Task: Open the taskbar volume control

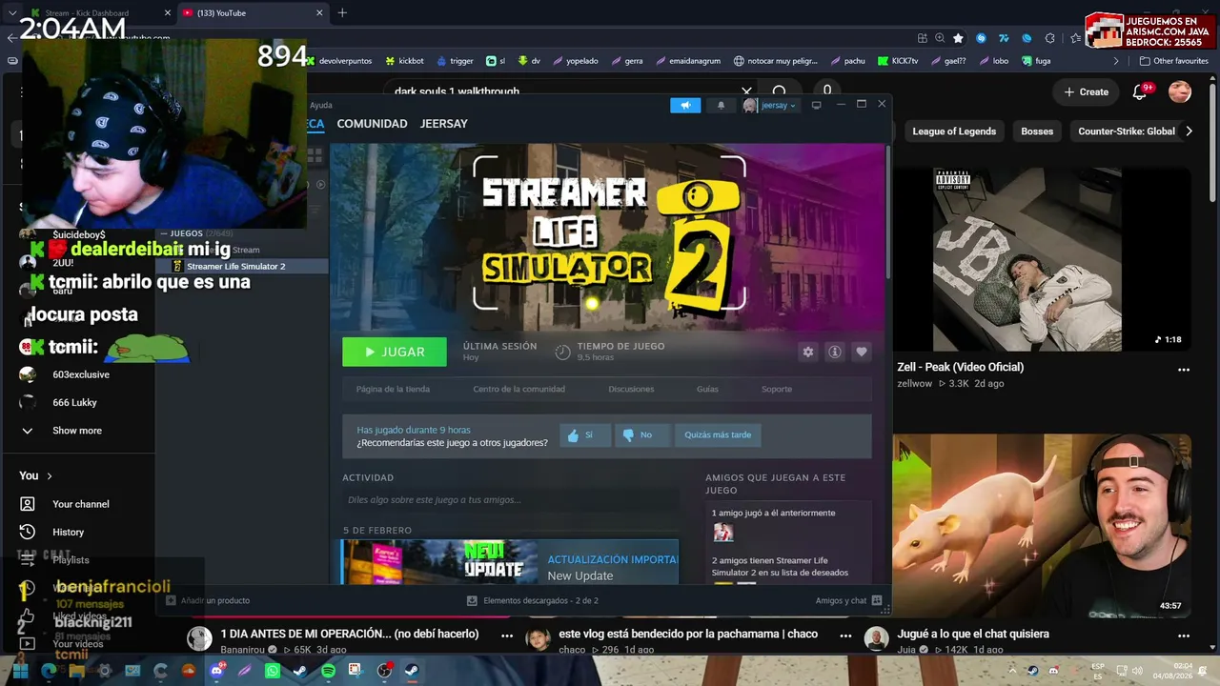Action: (1136, 671)
